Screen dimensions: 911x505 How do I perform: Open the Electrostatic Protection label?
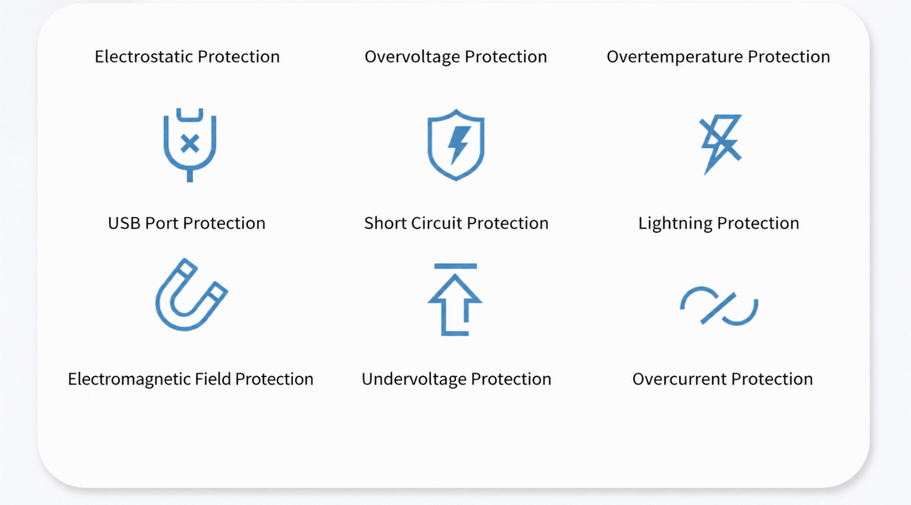coord(187,56)
